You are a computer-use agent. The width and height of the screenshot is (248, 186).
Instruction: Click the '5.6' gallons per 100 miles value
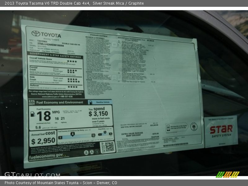click(38, 127)
